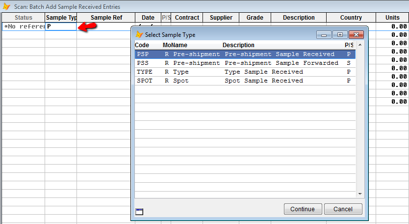Screen dimensions: 409x224
Task: Click the Sample Type input cell containing P
Action: coord(61,27)
